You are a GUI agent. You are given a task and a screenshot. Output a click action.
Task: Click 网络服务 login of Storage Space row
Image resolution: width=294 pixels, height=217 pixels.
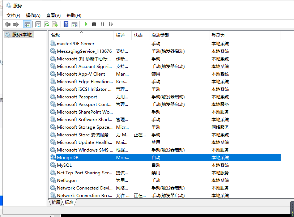click(220, 127)
